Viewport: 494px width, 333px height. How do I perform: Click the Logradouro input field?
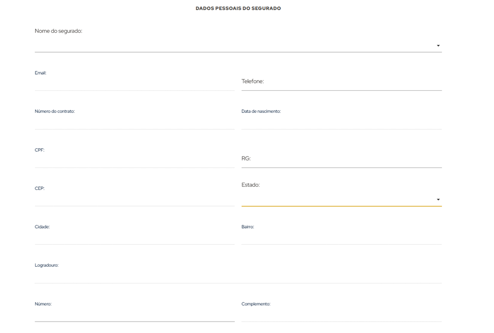pyautogui.click(x=238, y=277)
